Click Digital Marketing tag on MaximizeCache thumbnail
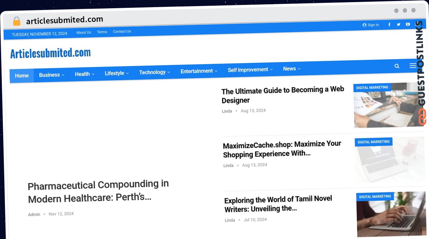Viewport: 429px width, 239px height. point(374,142)
